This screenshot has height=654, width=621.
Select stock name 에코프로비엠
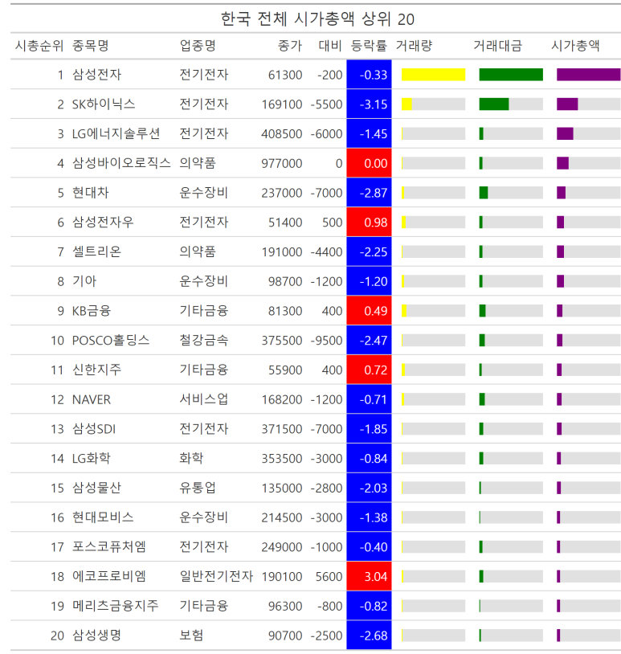tap(108, 576)
